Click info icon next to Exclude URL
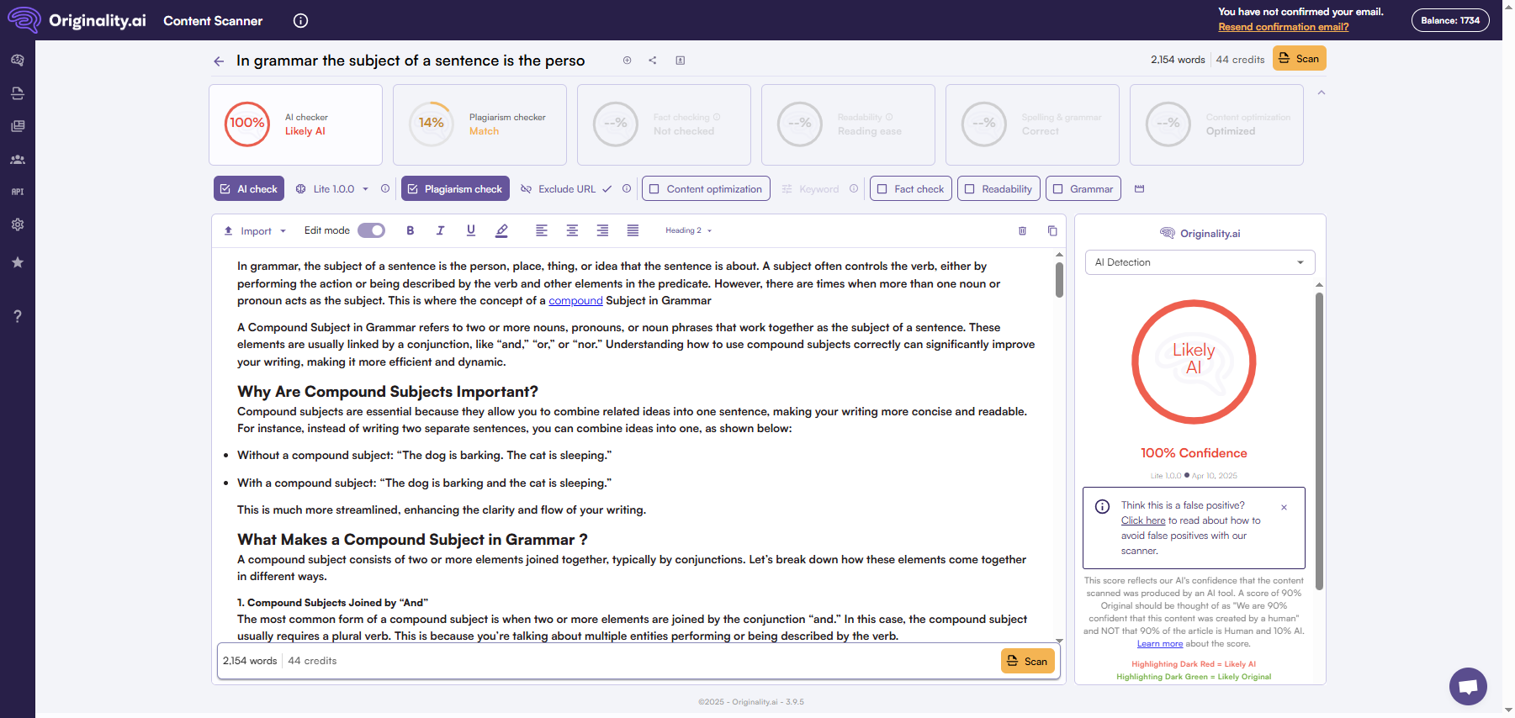The width and height of the screenshot is (1515, 718). coord(627,189)
